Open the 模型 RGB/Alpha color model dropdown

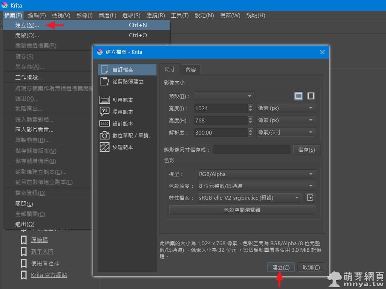pyautogui.click(x=256, y=174)
